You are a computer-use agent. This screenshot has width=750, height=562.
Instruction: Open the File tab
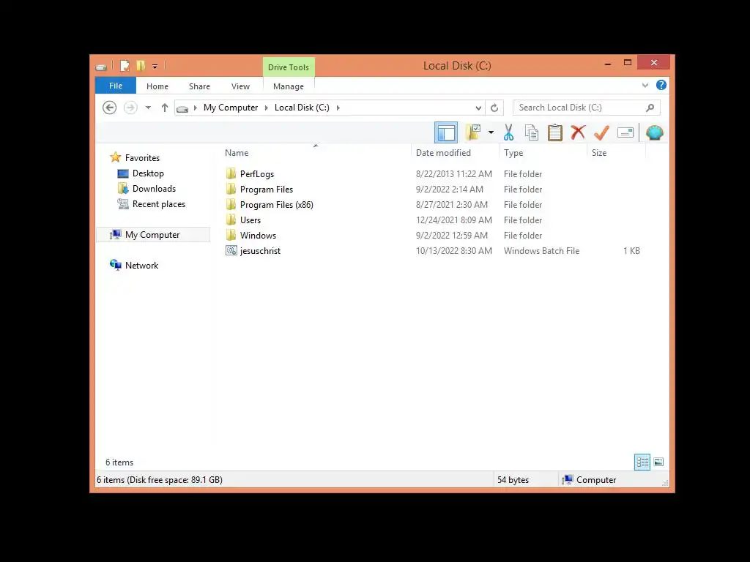click(116, 86)
